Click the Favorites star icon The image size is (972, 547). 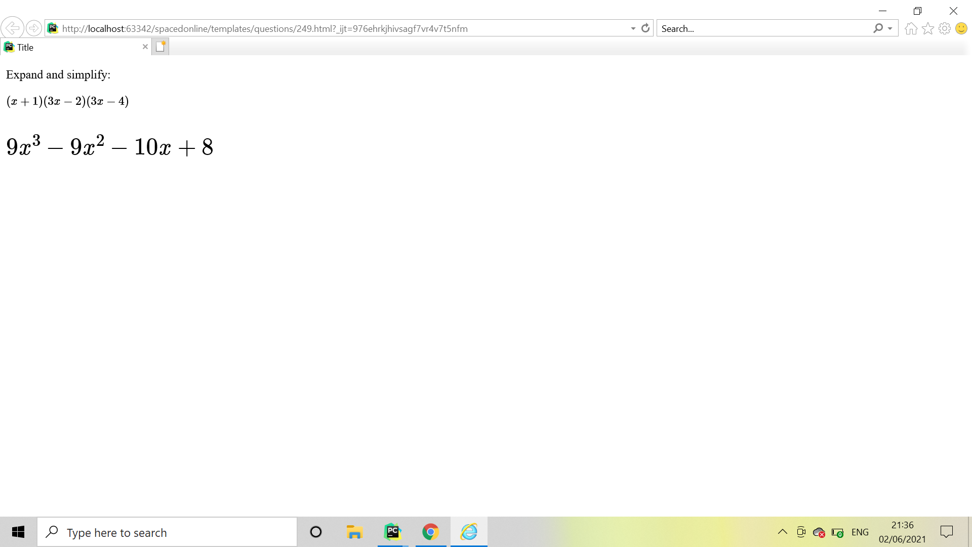tap(928, 28)
